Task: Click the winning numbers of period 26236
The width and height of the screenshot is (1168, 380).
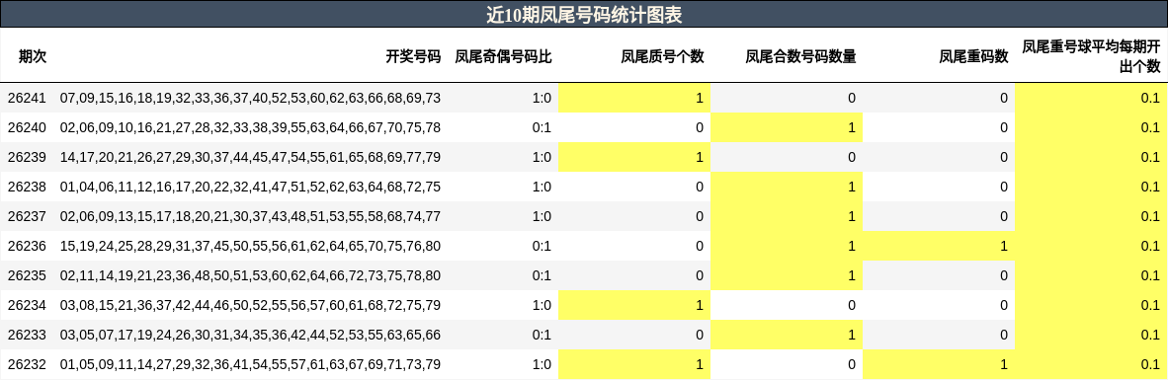Action: point(250,246)
